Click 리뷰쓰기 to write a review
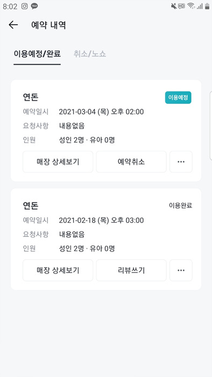Image resolution: width=212 pixels, height=377 pixels. click(x=131, y=270)
